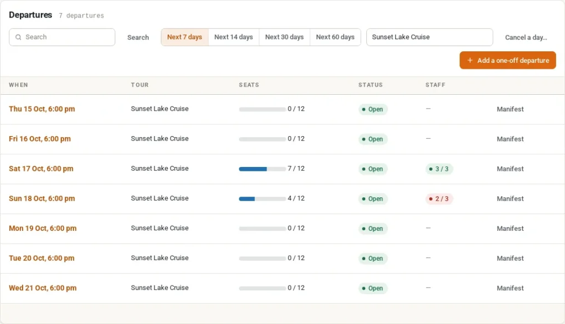The width and height of the screenshot is (565, 324).
Task: Click Open status badge for Sat 17 Oct
Action: click(x=372, y=169)
